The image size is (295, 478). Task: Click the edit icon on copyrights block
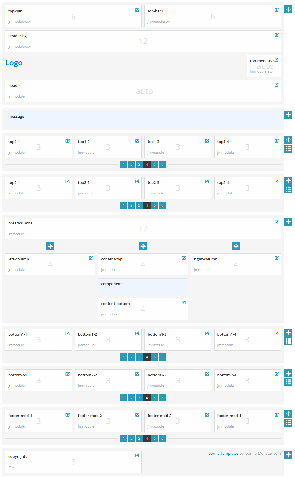tap(137, 456)
